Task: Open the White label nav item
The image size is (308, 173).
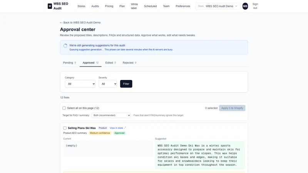Action: [x=134, y=6]
